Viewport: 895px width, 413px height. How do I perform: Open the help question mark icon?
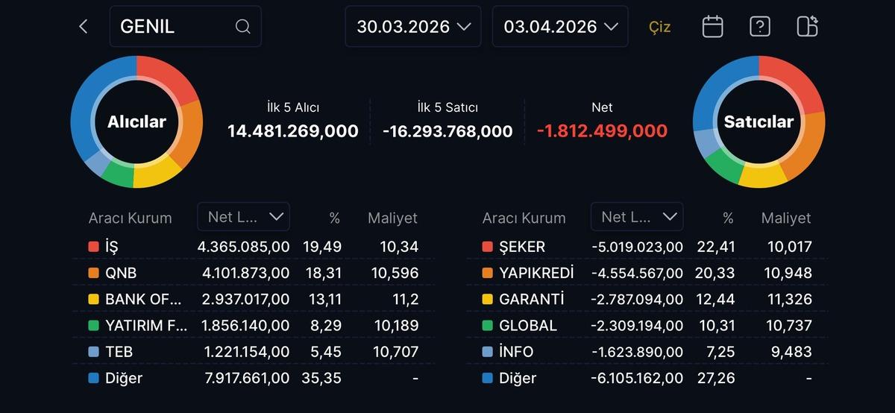759,27
